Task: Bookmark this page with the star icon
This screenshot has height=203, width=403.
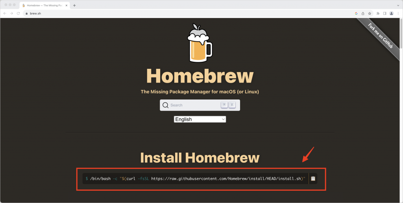Action: click(x=370, y=13)
